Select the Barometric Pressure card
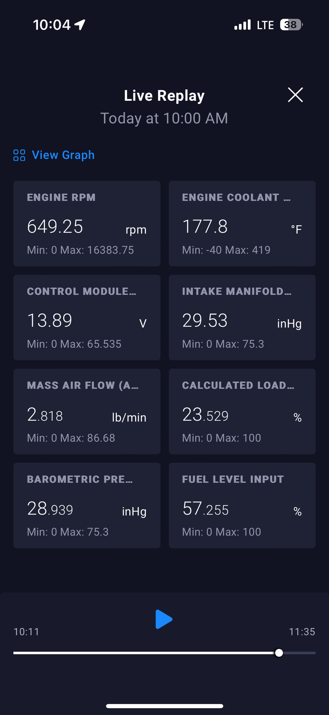Viewport: 329px width, 715px height. (x=87, y=505)
